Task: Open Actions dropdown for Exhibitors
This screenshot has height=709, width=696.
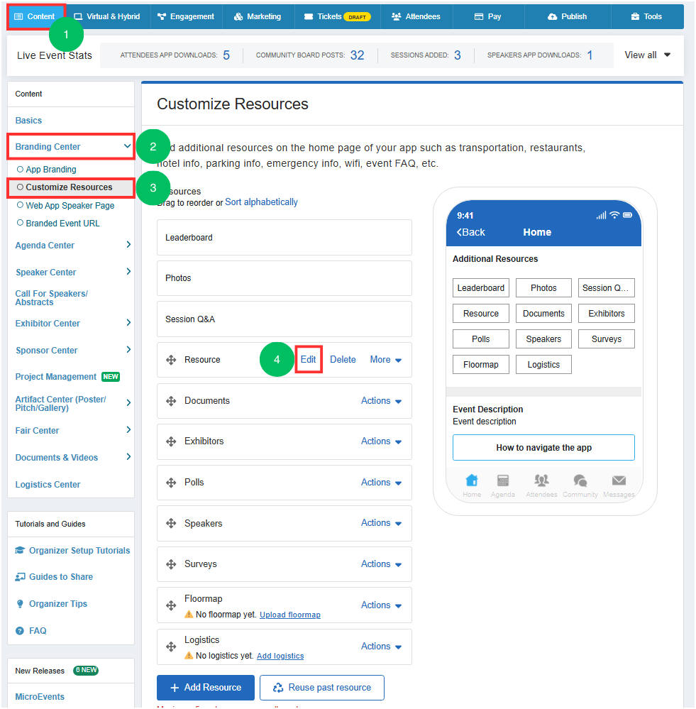Action: coord(381,441)
